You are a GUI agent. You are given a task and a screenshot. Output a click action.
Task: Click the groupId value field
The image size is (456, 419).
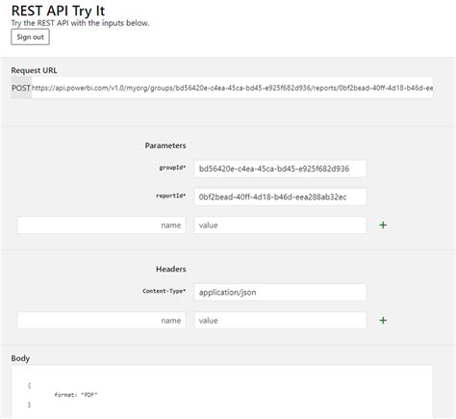click(280, 169)
